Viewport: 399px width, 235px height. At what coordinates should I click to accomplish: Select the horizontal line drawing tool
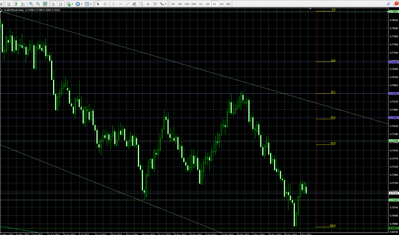tap(121, 4)
